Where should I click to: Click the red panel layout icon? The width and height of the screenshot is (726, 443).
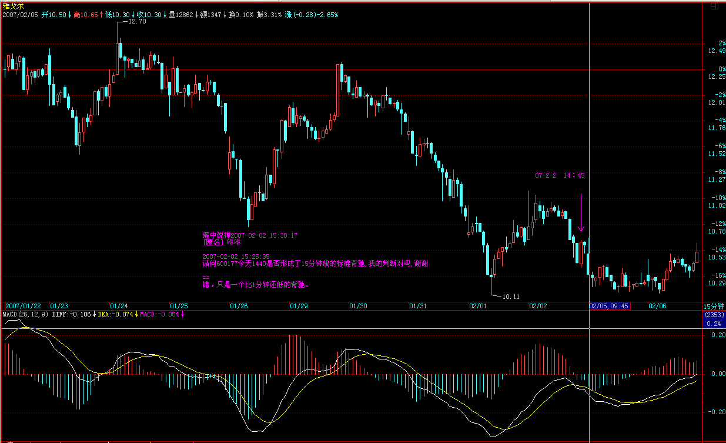coord(713,6)
